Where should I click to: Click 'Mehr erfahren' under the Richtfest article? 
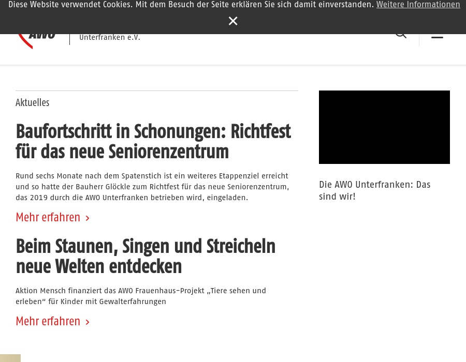(48, 218)
